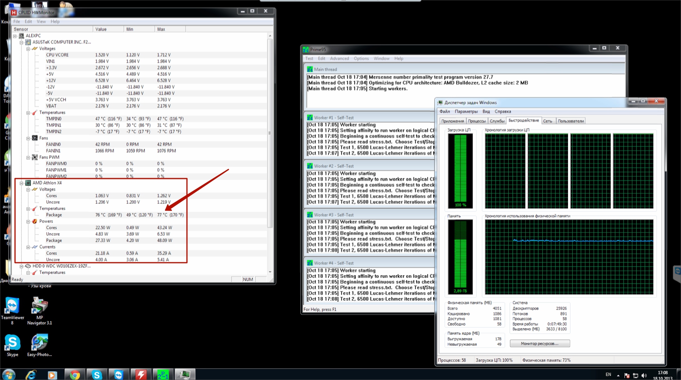Click the ALEXPC computer icon in sensor tree
The height and width of the screenshot is (380, 681).
[x=22, y=36]
